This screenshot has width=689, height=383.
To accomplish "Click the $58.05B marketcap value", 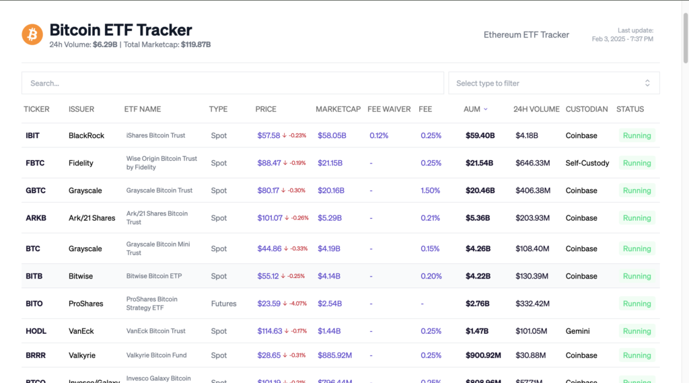I will (x=332, y=135).
